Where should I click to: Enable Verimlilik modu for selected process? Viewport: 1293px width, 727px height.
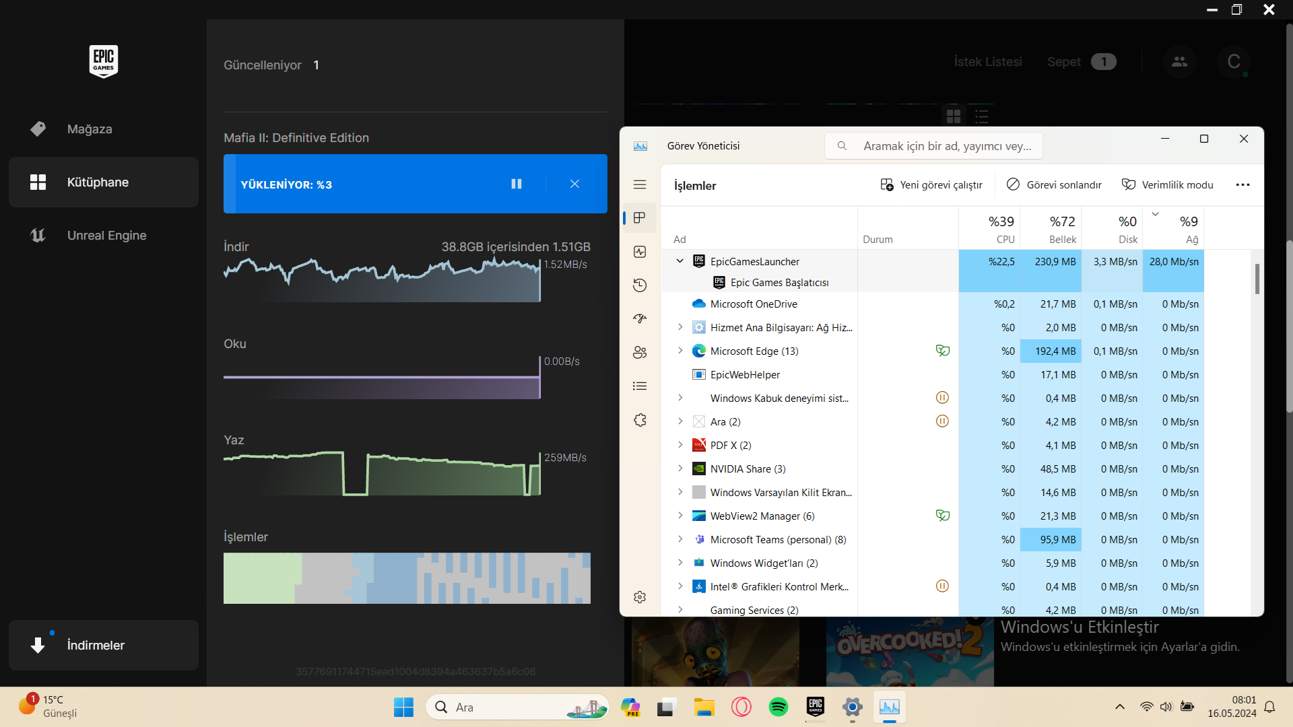point(1167,184)
